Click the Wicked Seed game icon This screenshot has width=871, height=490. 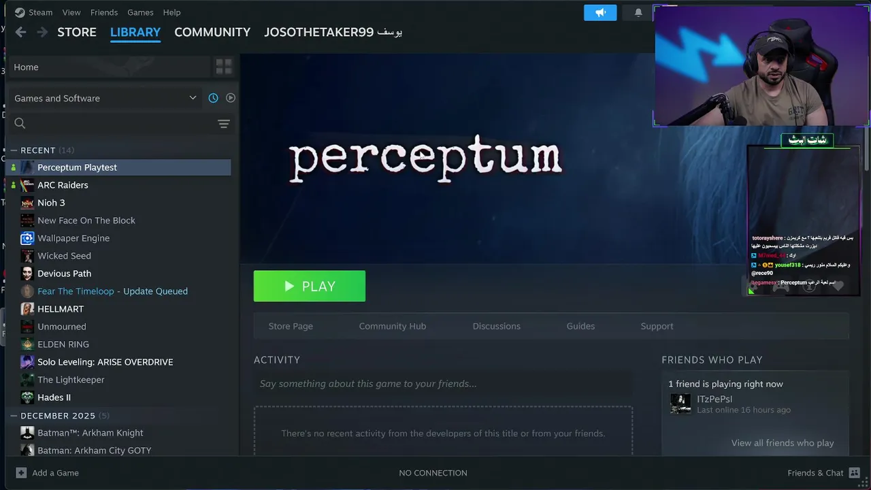(x=27, y=256)
